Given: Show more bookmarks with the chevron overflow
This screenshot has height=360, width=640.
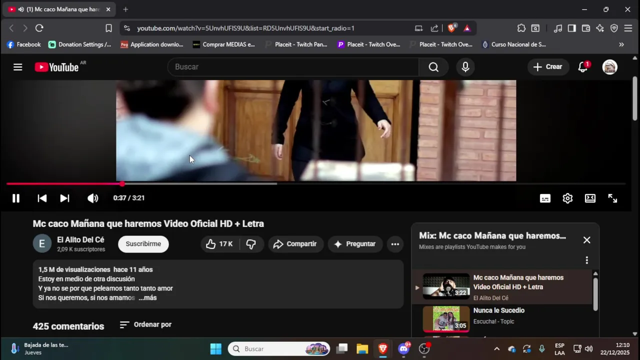Looking at the screenshot, I should pos(621,44).
